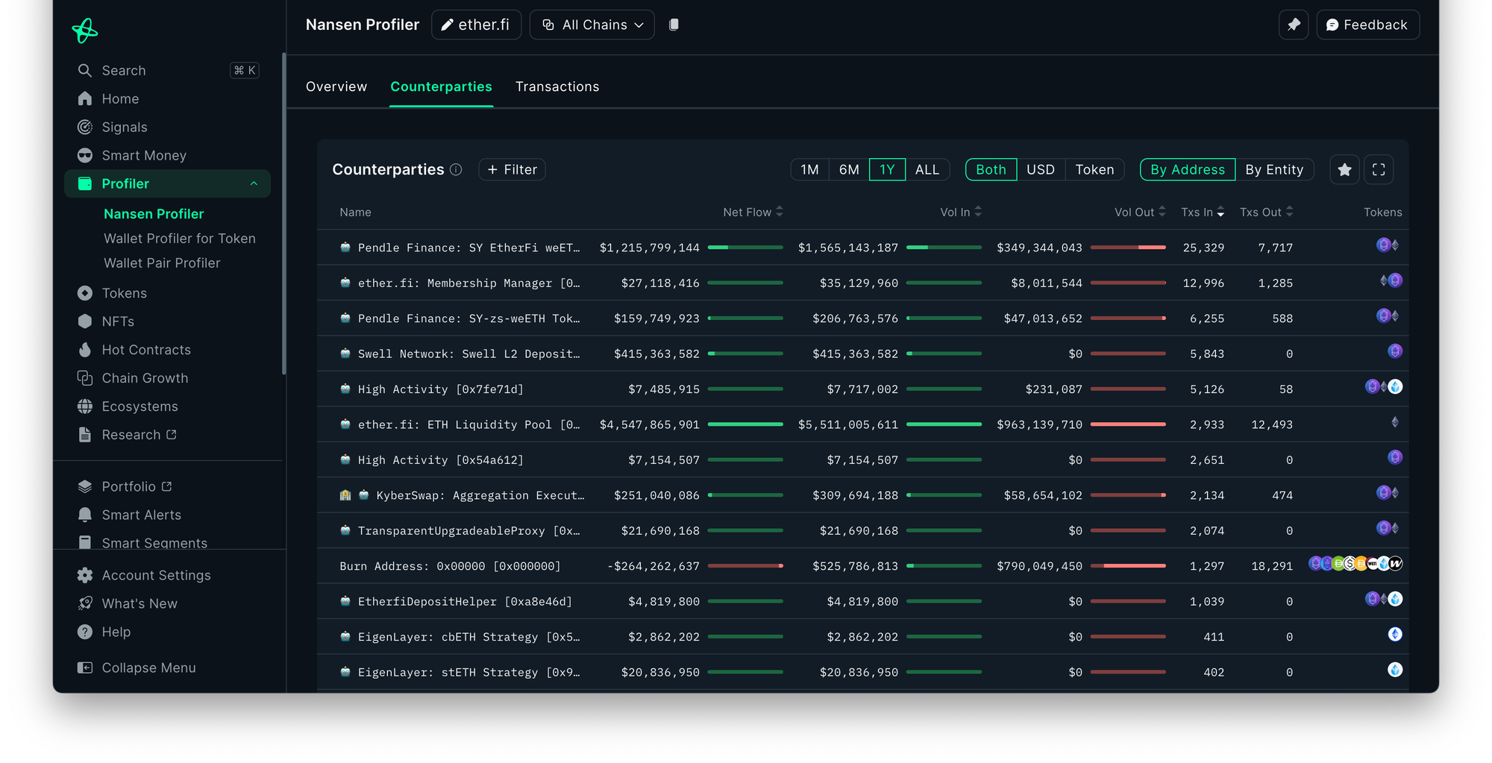Click the Nansen logo at top left

85,31
